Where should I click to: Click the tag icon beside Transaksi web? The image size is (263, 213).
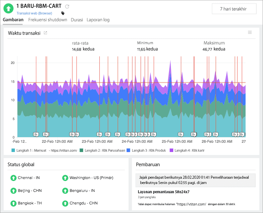(x=63, y=13)
